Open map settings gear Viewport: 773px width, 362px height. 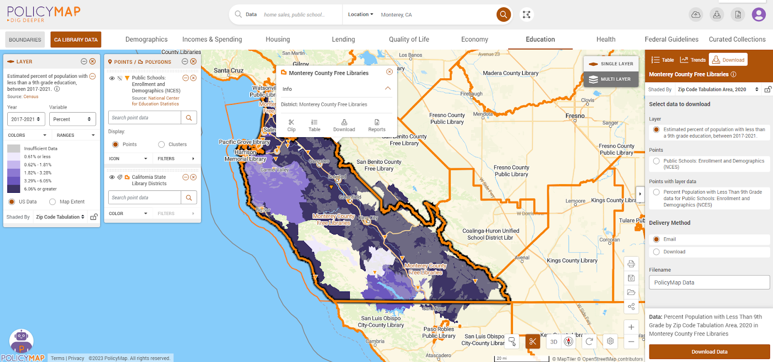point(610,341)
